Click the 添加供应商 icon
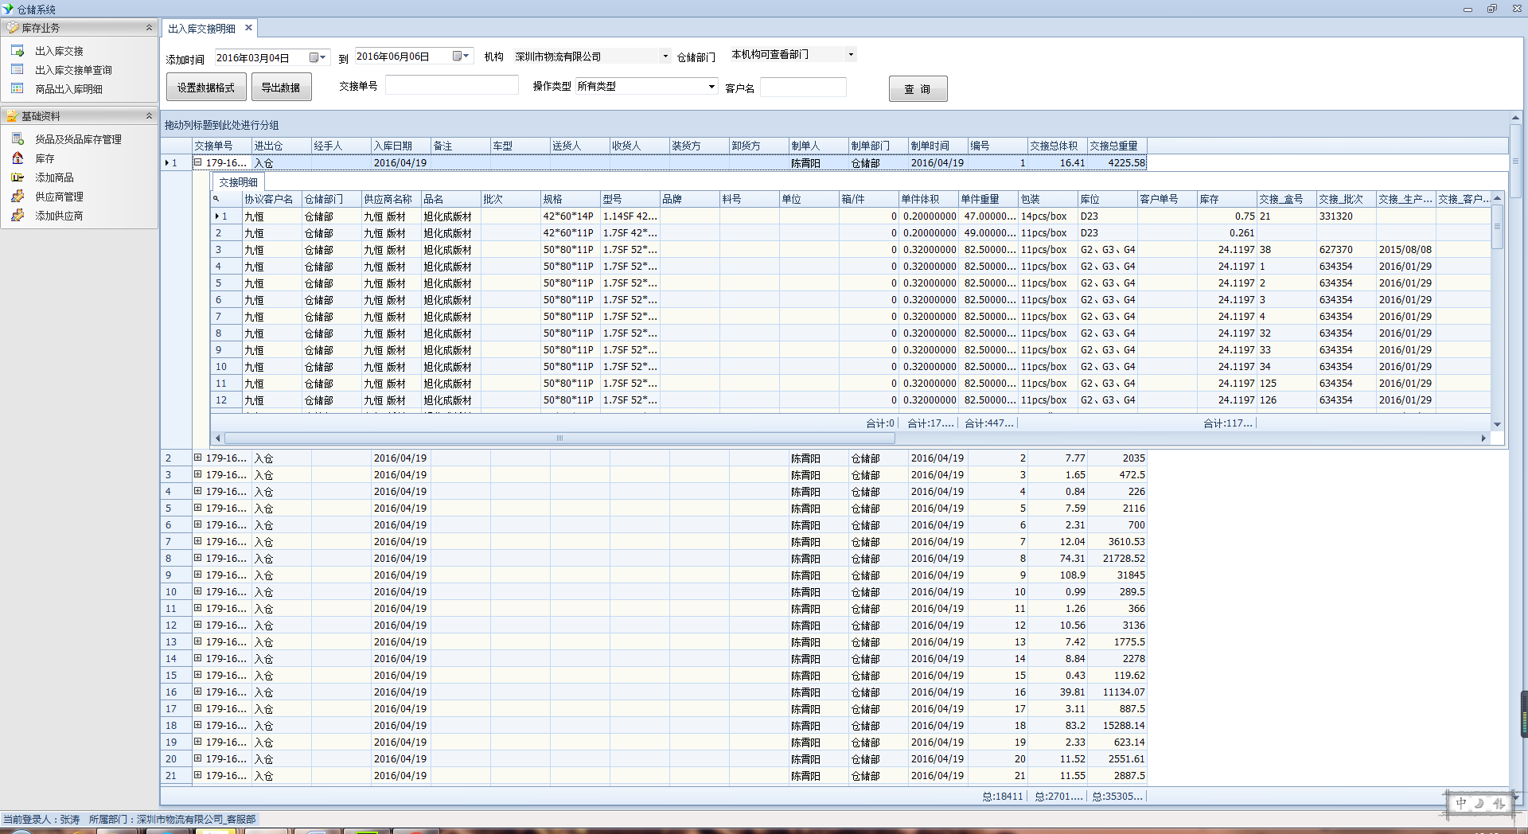1528x834 pixels. [x=18, y=216]
